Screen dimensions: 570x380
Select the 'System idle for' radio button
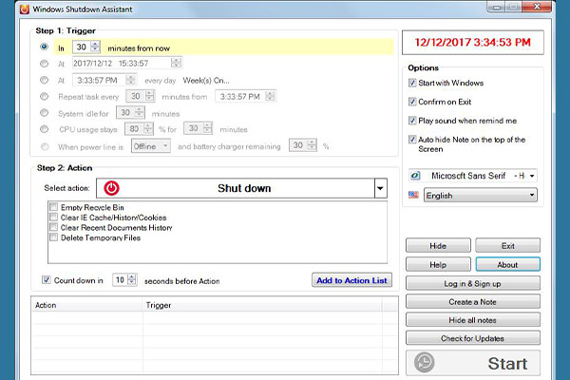44,113
